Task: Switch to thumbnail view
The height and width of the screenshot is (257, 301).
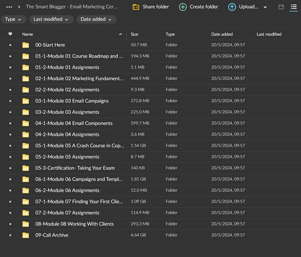Action: tap(281, 7)
